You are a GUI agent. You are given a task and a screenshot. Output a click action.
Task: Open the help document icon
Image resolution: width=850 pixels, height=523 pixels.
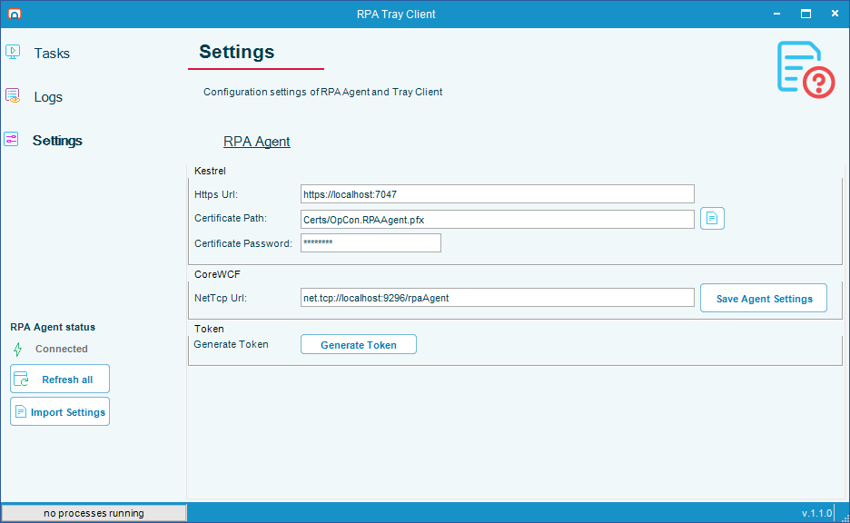click(x=806, y=69)
